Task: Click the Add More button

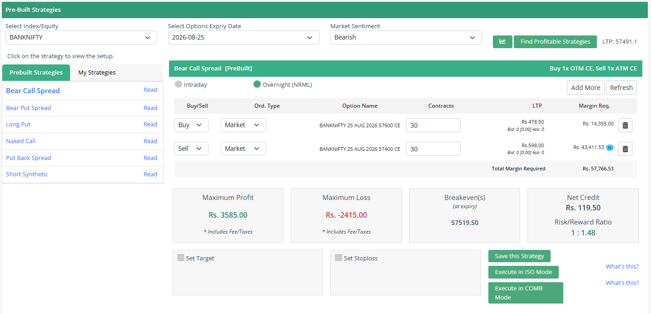Action: click(x=586, y=88)
